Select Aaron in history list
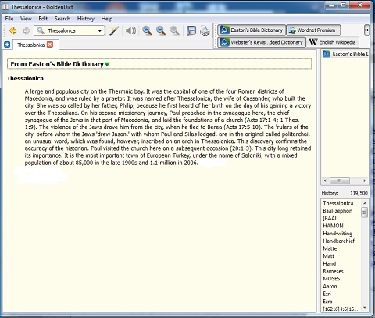This screenshot has width=375, height=318. click(x=330, y=286)
